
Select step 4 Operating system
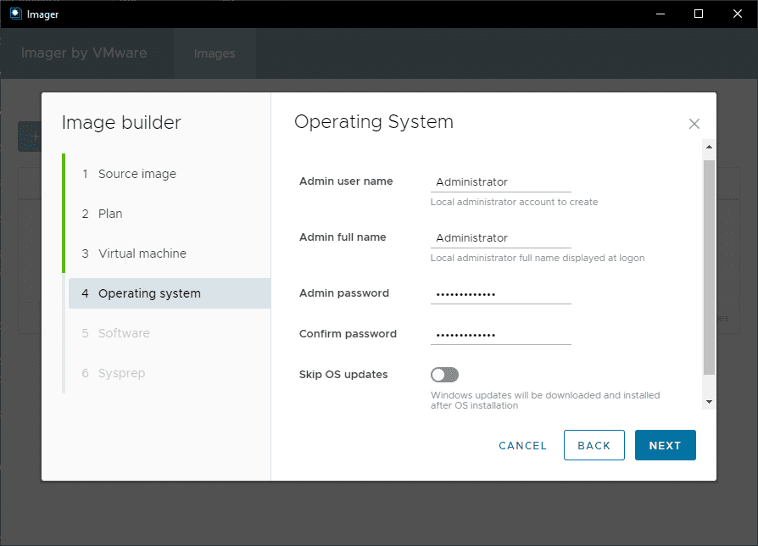coord(149,293)
